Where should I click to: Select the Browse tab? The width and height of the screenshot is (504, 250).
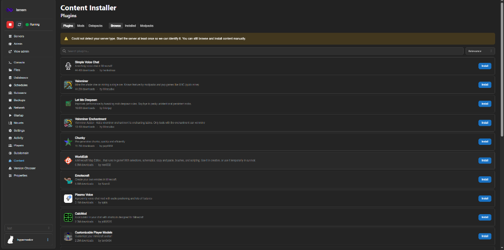116,26
